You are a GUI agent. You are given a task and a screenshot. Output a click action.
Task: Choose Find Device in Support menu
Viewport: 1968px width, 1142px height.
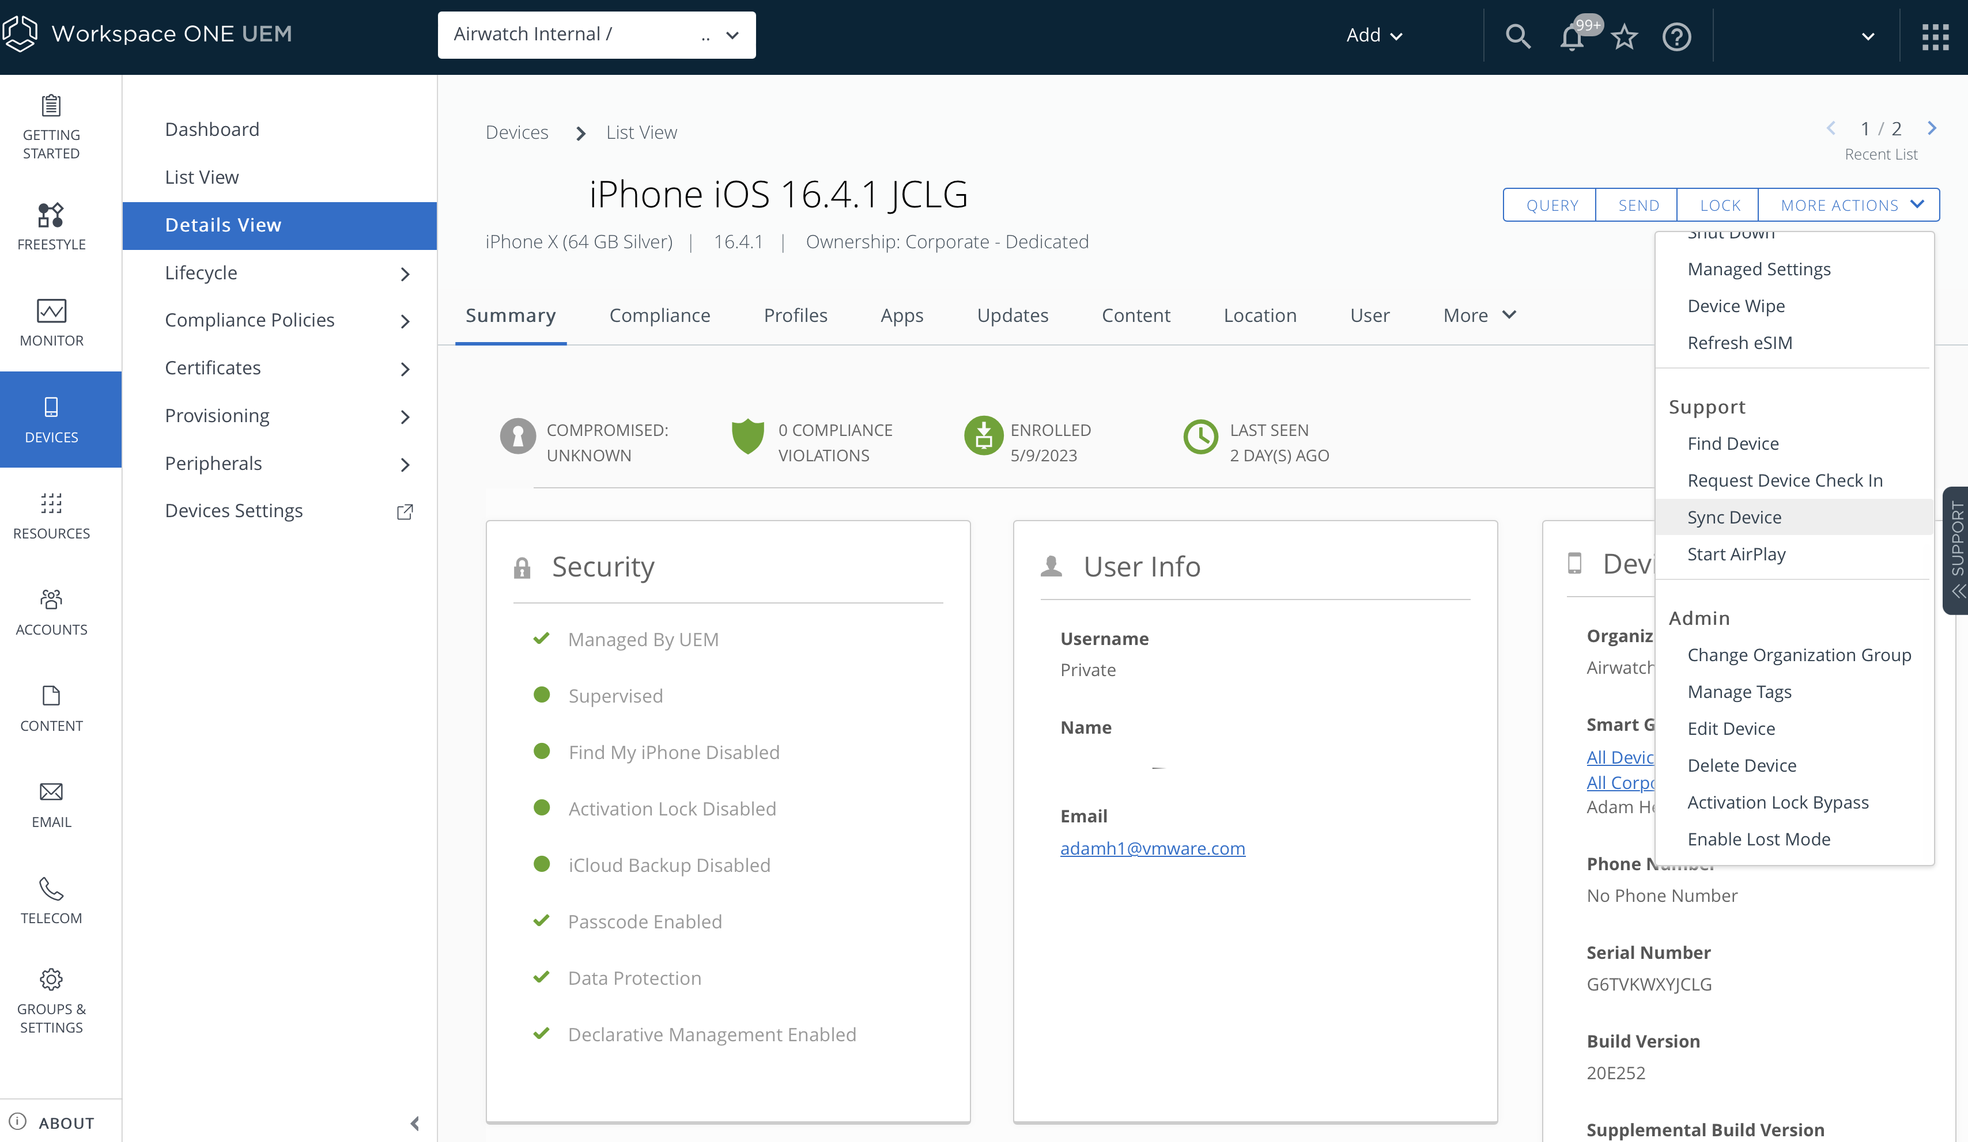[x=1795, y=443]
